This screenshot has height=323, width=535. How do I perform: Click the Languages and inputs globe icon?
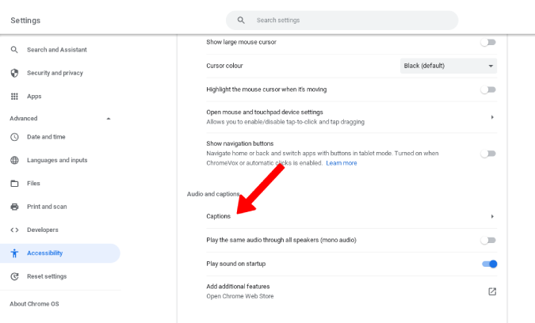click(x=14, y=160)
